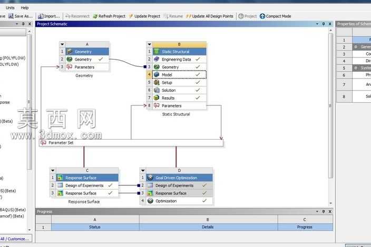371x247 pixels.
Task: Collapse the row 5 group in Properties
Action: click(356, 68)
